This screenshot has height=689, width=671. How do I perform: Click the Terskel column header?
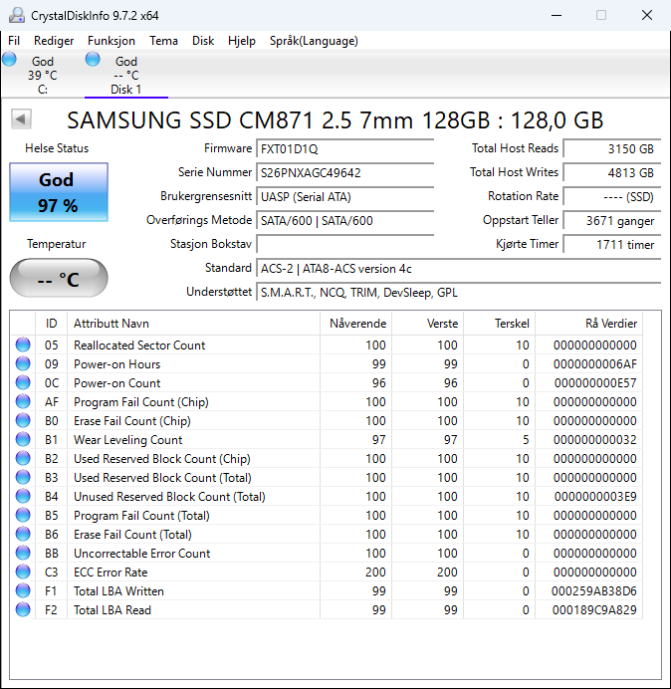coord(499,324)
